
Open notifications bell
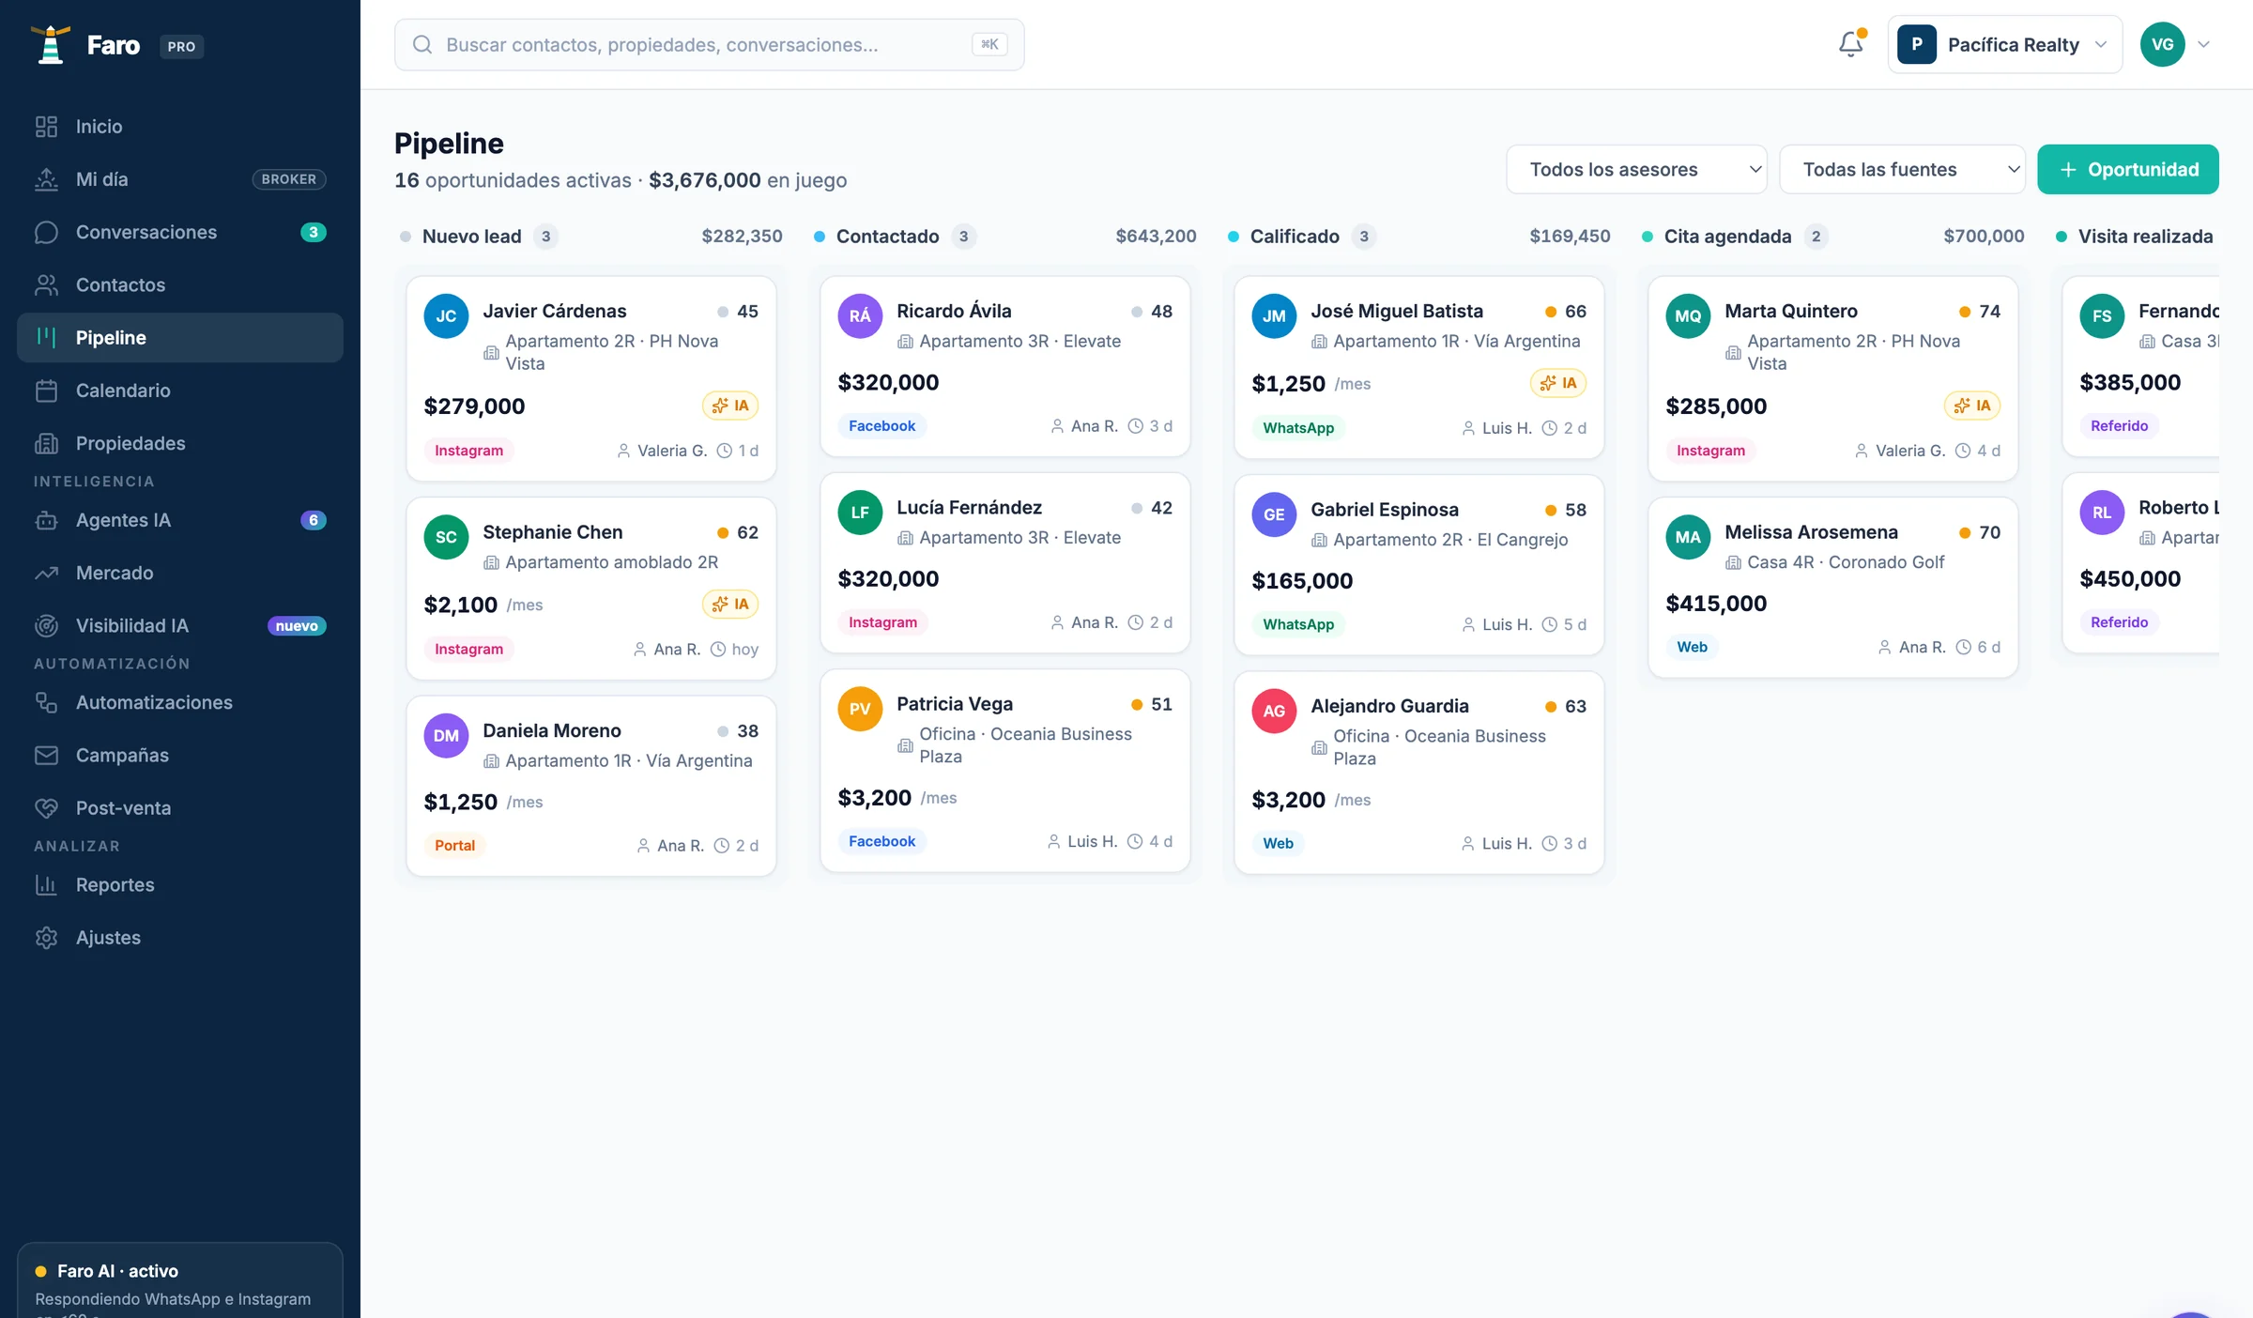tap(1851, 44)
